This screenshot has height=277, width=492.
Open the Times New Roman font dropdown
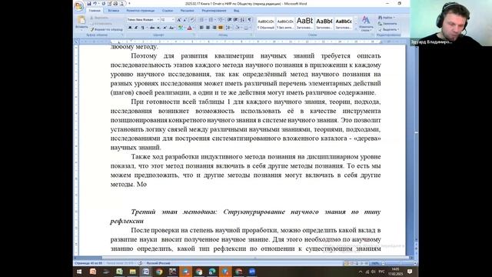(158, 20)
